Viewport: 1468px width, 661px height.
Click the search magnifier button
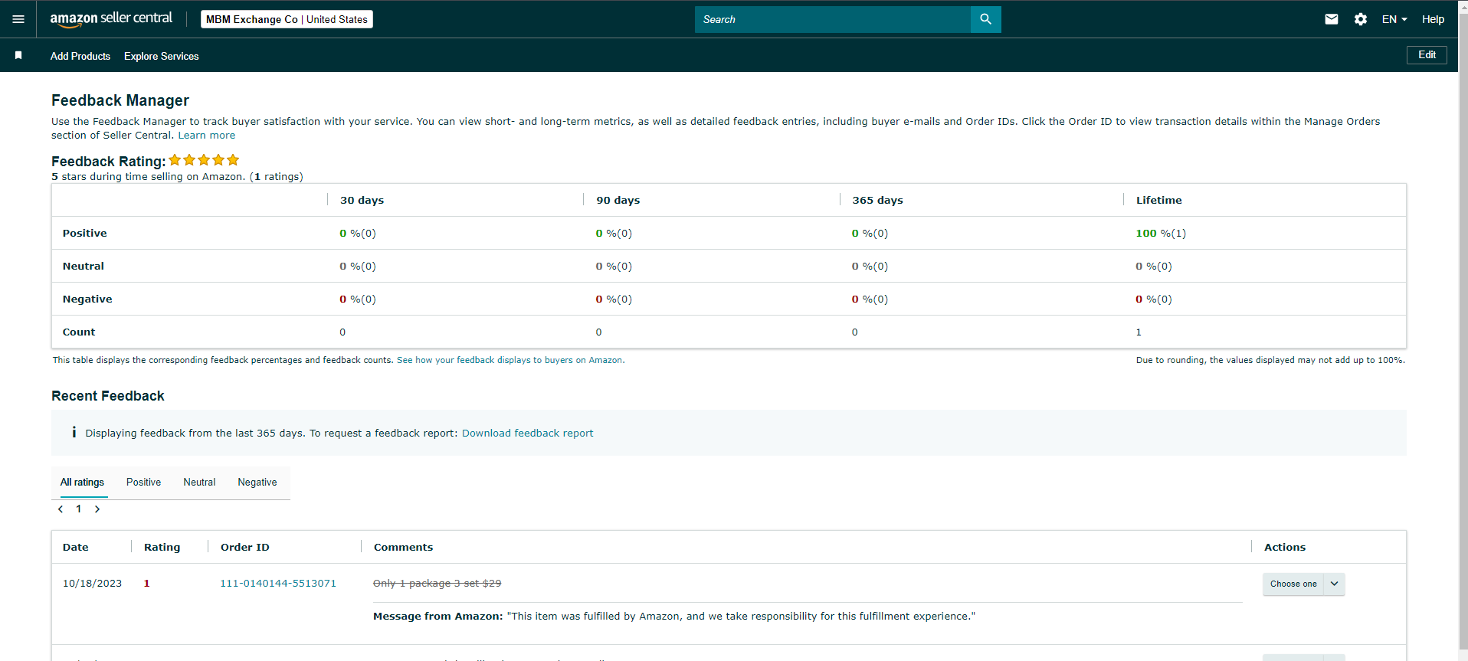pyautogui.click(x=985, y=19)
